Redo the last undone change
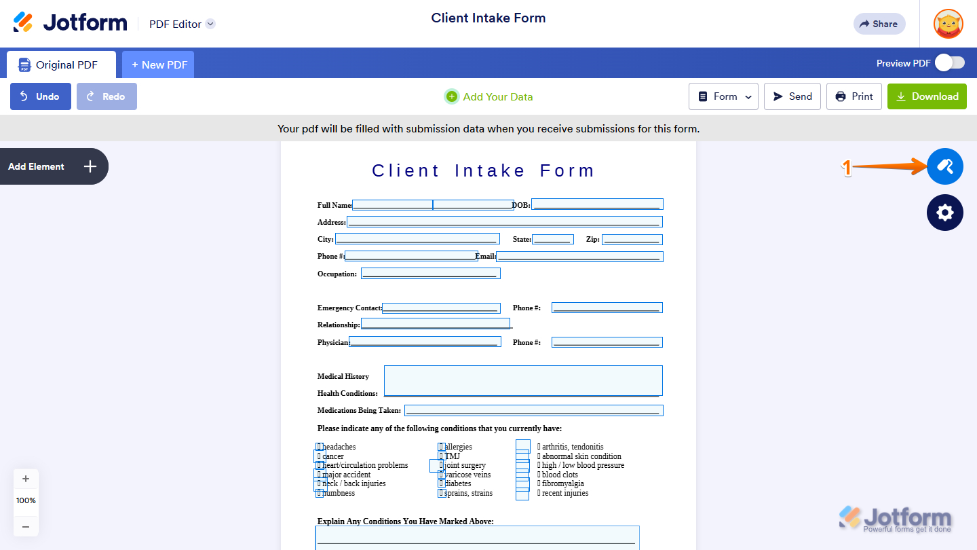This screenshot has height=550, width=977. click(x=107, y=96)
